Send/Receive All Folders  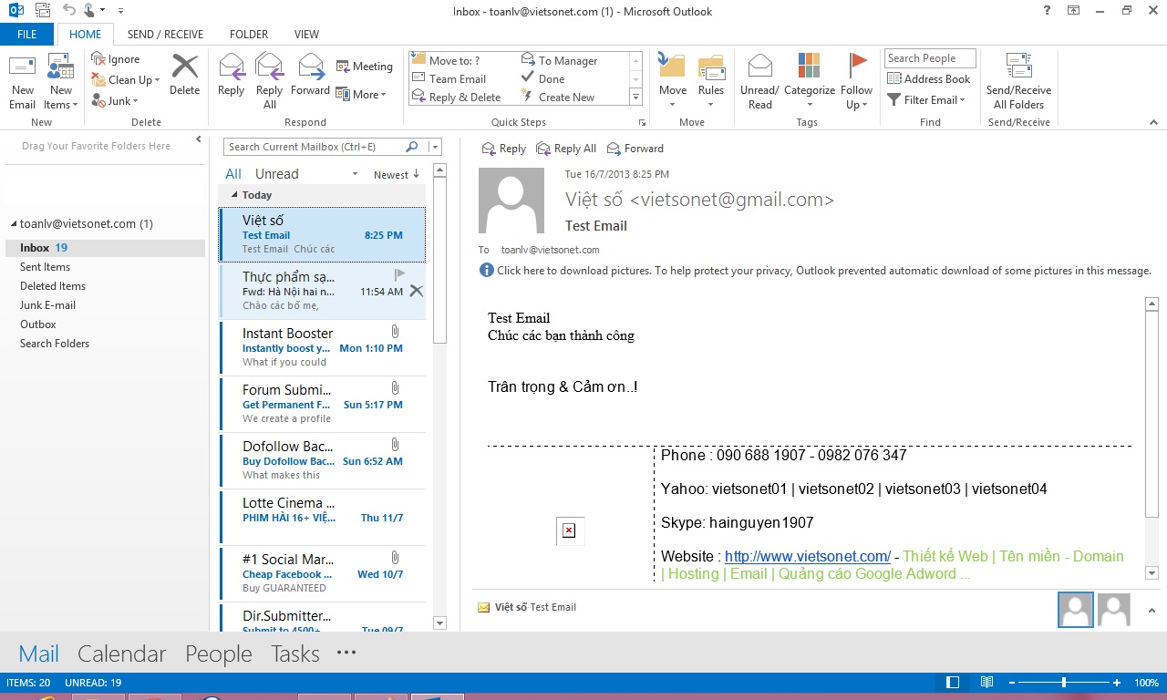(1019, 82)
